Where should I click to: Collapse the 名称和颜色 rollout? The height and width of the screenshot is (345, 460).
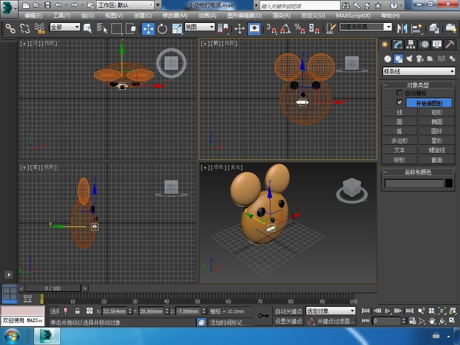click(x=418, y=172)
